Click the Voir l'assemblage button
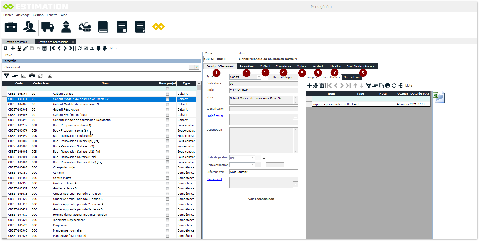Image resolution: width=479 pixels, height=241 pixels. click(x=261, y=199)
